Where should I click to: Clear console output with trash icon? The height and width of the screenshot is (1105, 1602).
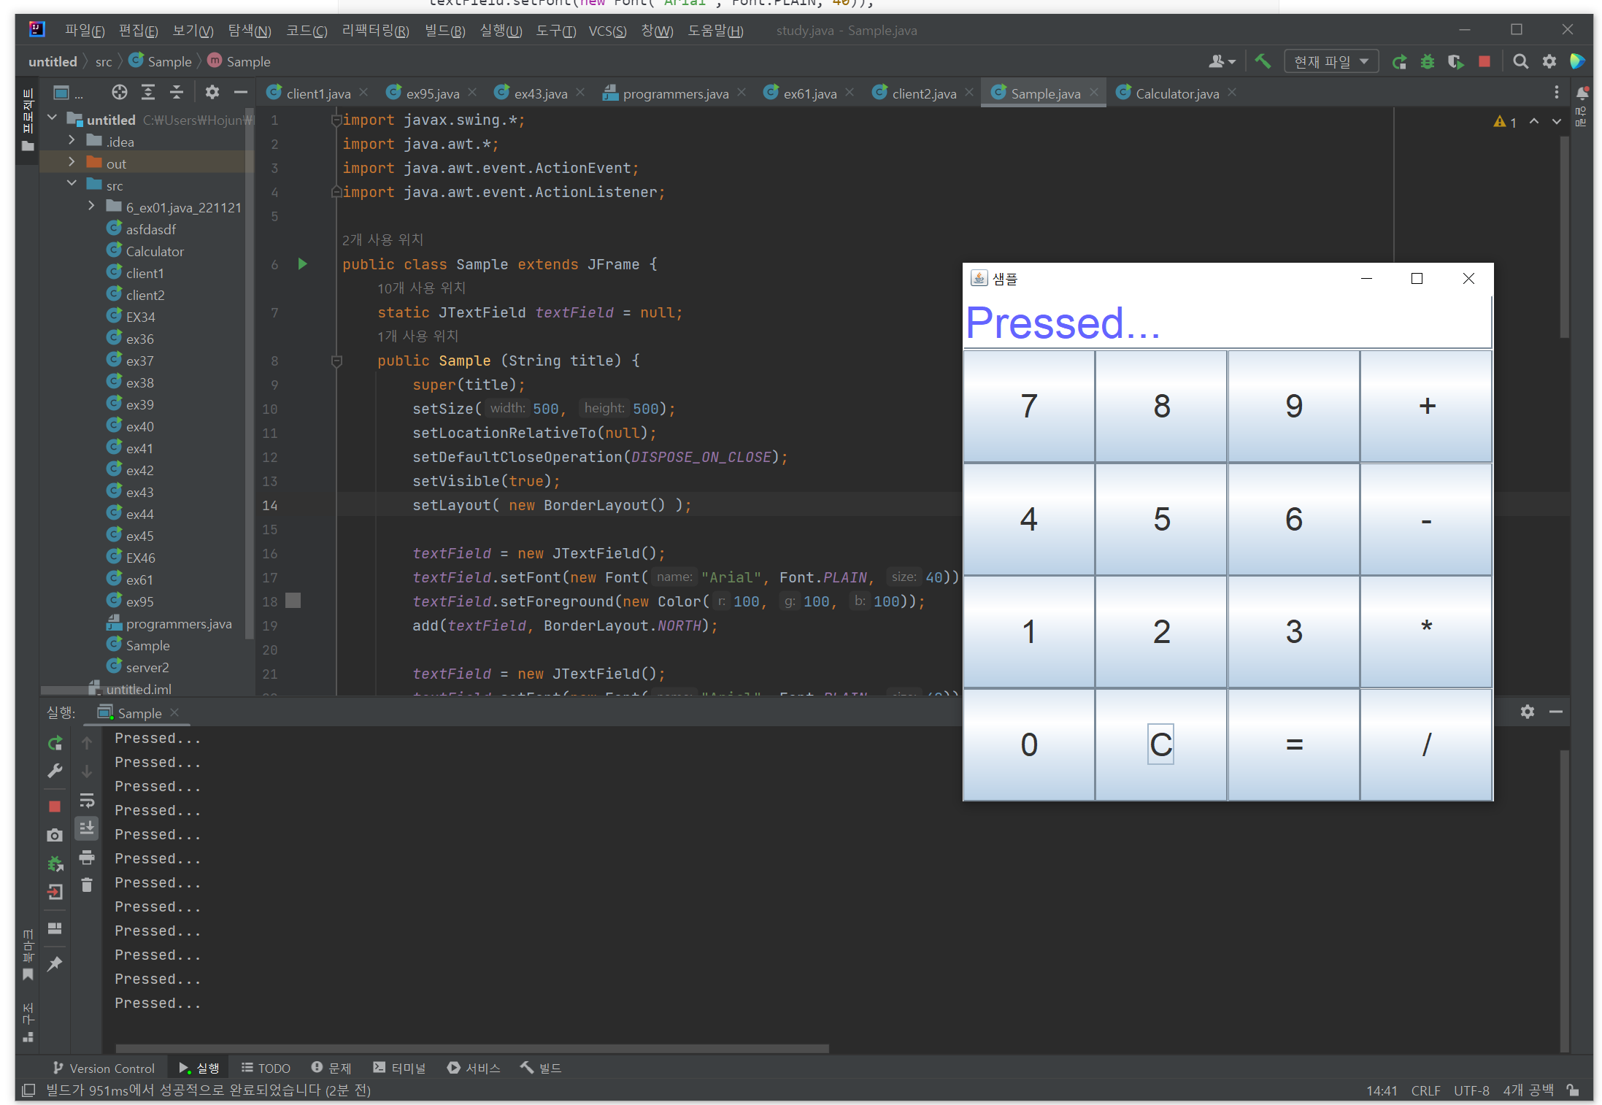pos(87,885)
